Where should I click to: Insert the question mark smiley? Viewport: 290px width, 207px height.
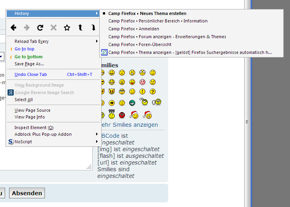[152, 92]
